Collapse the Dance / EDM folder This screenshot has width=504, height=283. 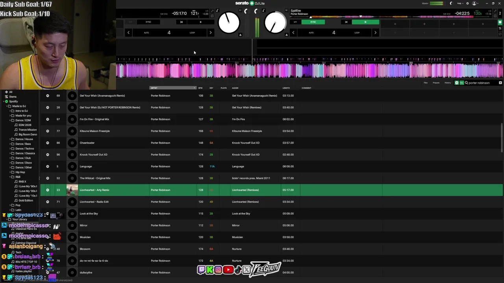(9, 120)
